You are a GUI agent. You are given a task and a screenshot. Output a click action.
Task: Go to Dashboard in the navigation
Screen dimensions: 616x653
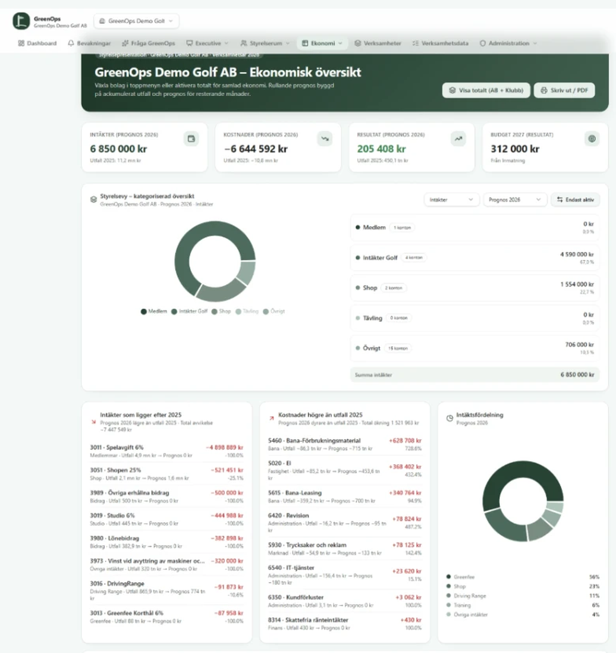click(x=37, y=43)
